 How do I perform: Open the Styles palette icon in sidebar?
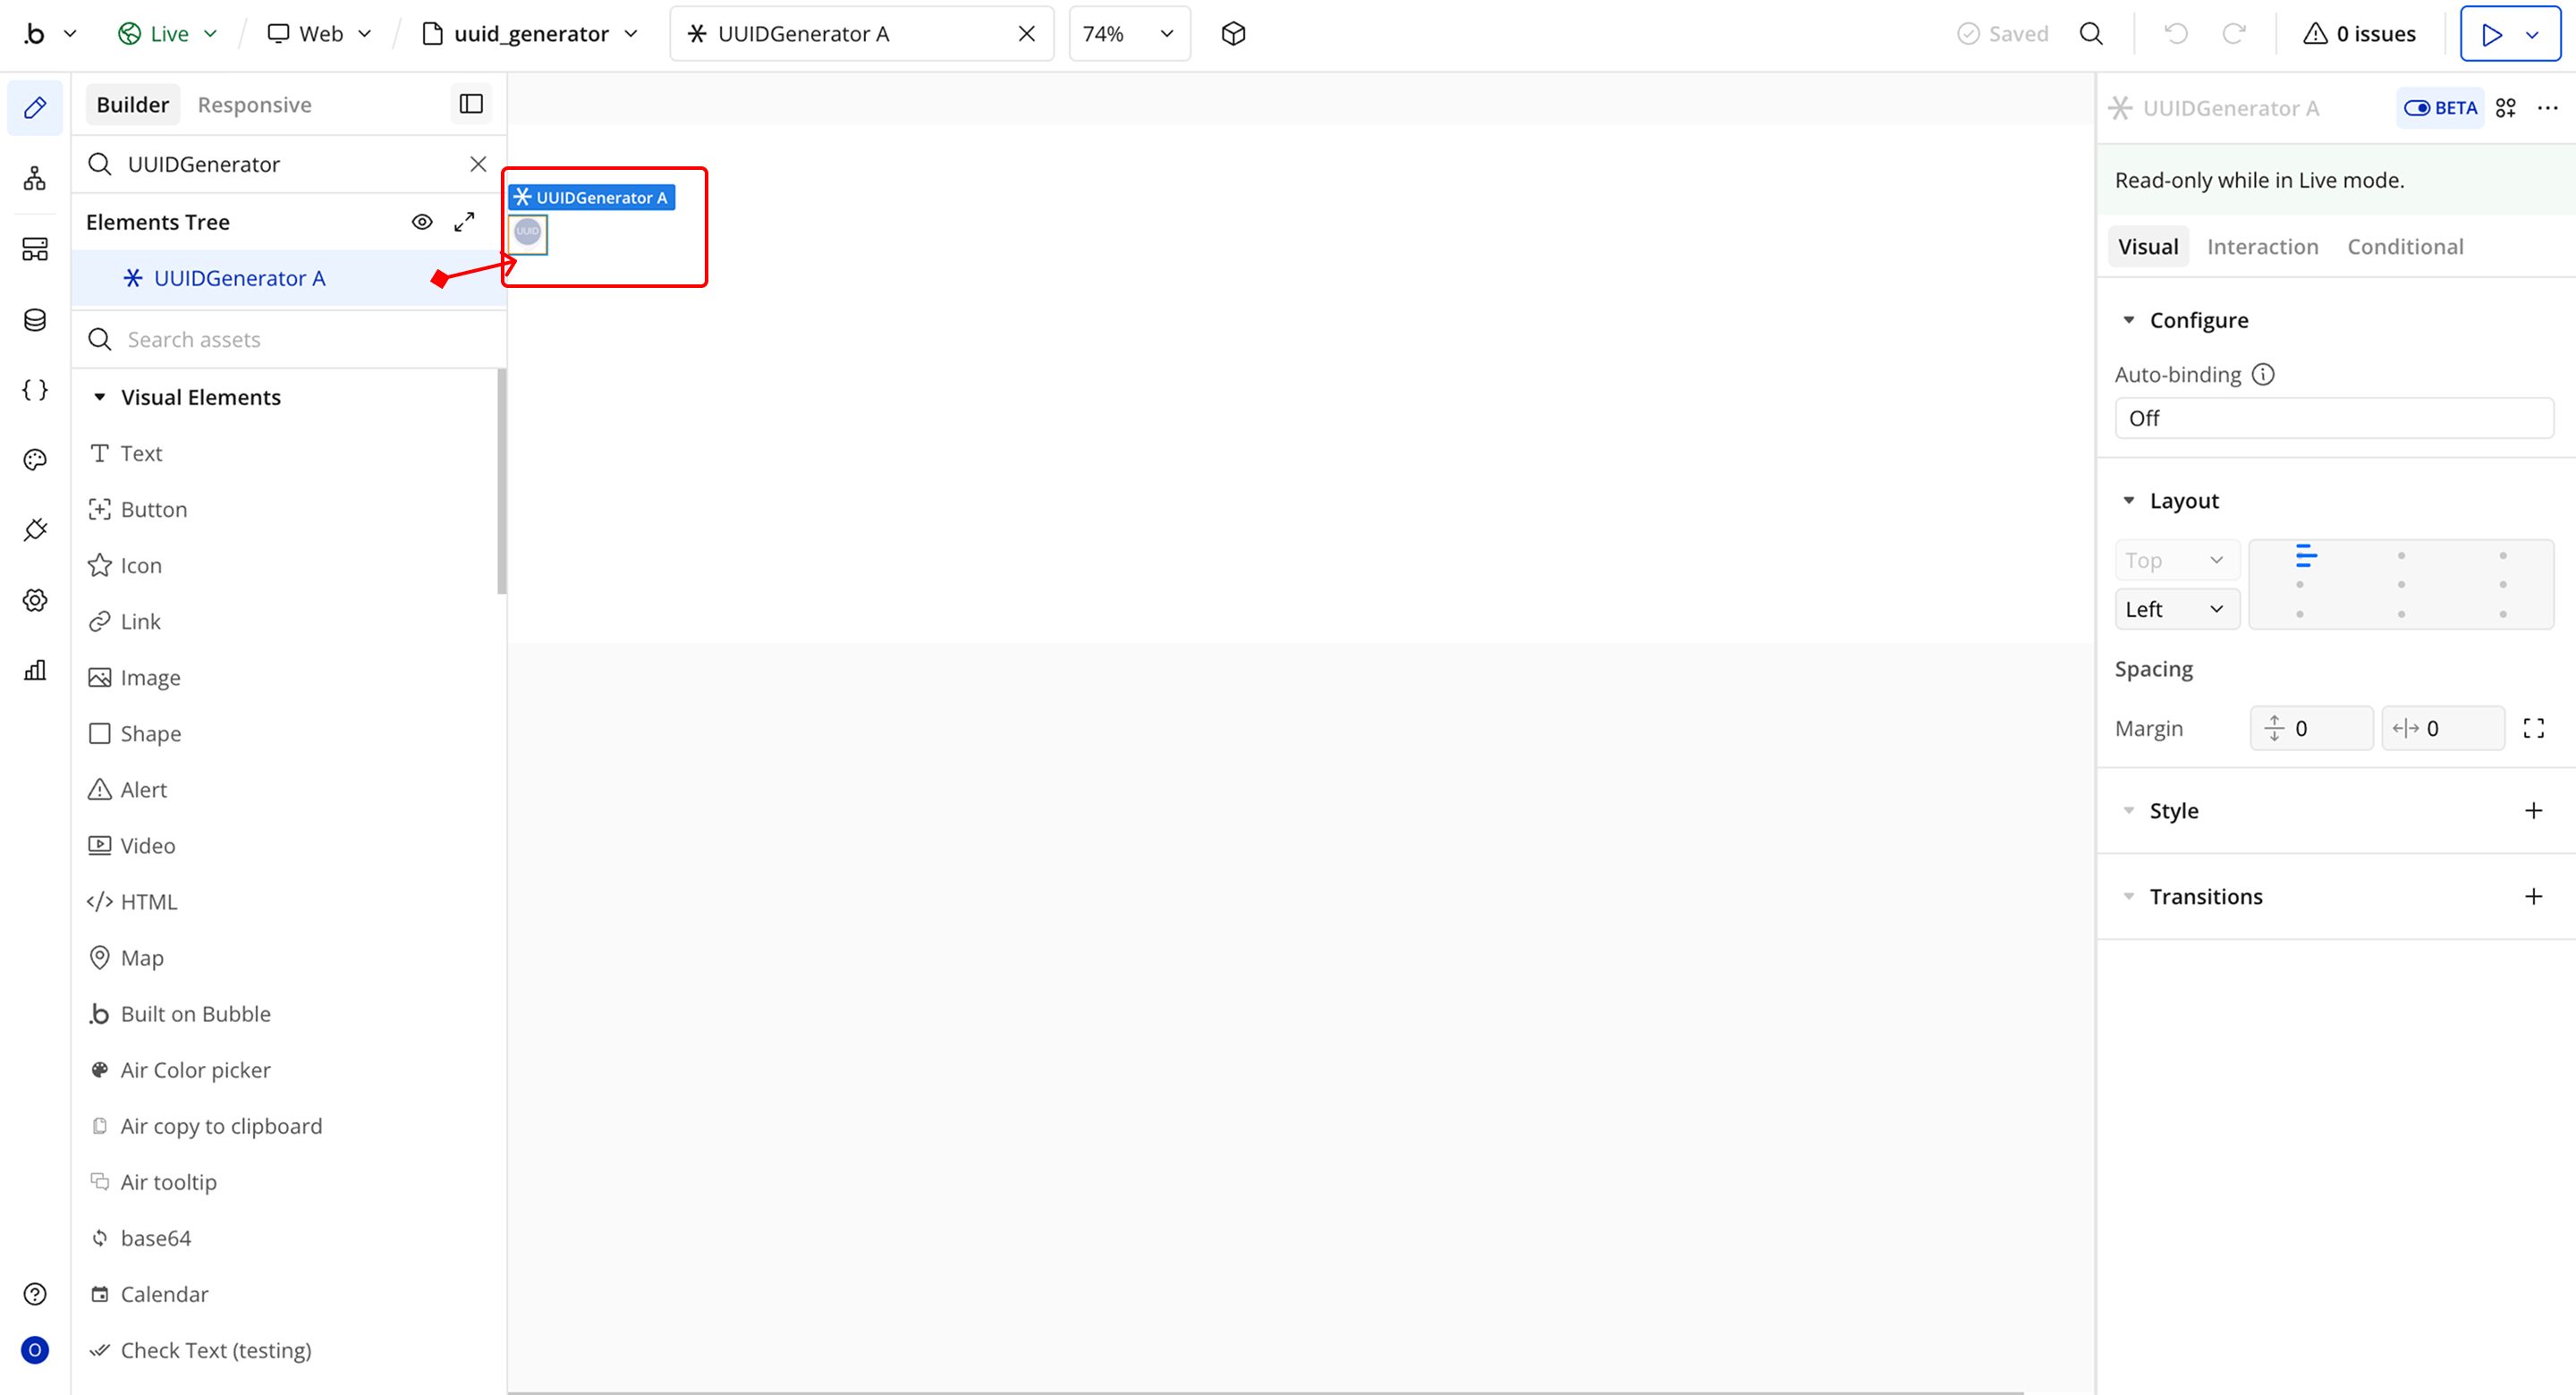[35, 460]
